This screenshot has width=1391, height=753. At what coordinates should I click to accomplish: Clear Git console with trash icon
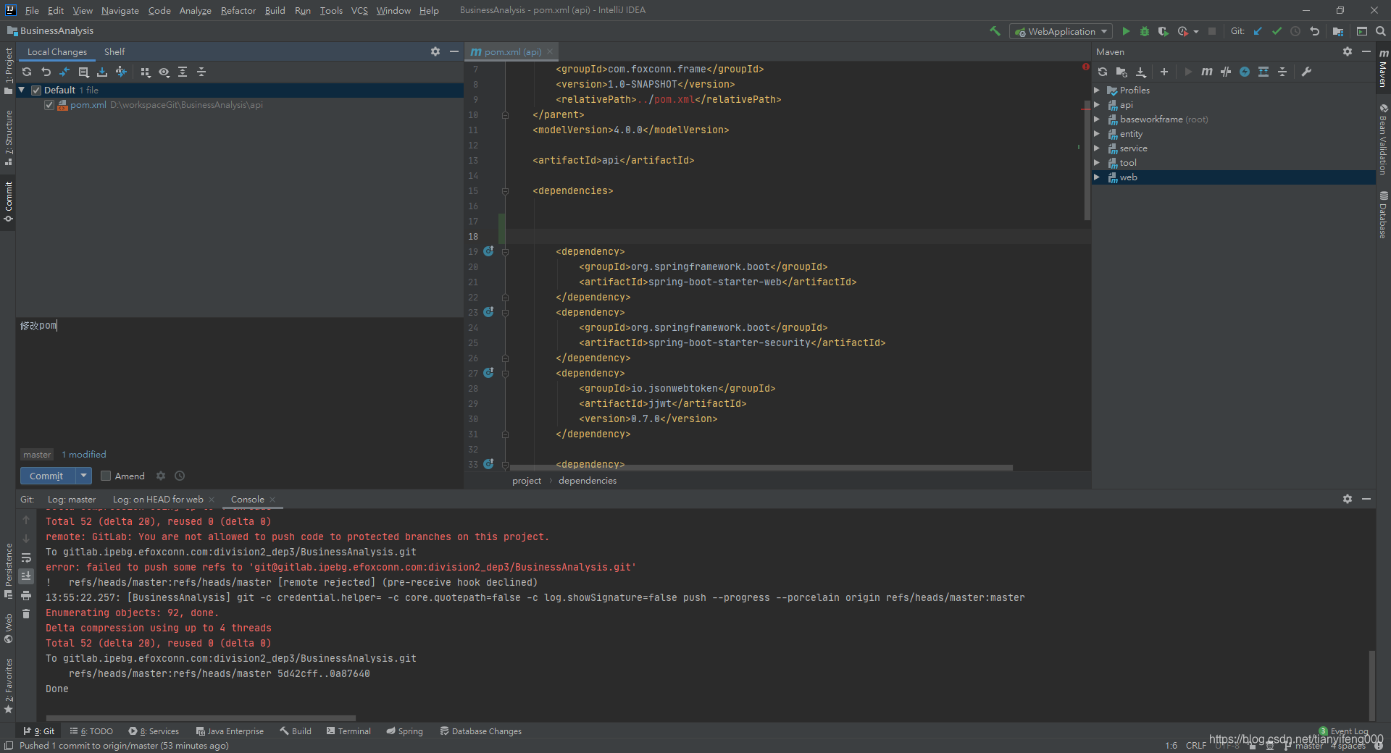26,614
